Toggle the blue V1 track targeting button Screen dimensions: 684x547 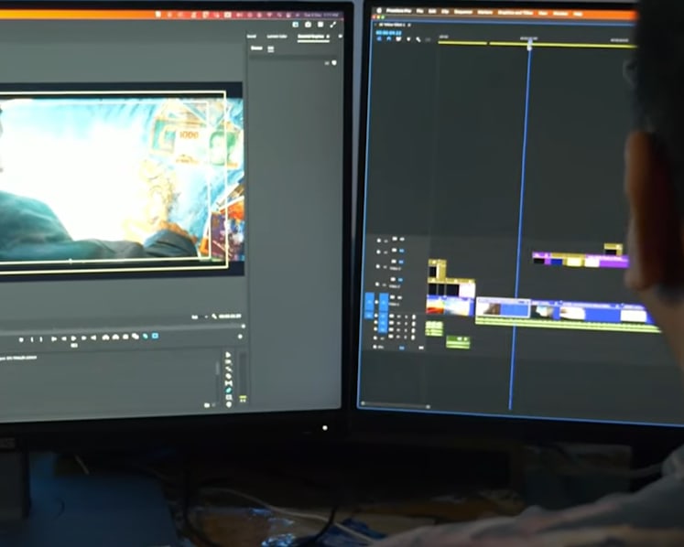click(384, 301)
